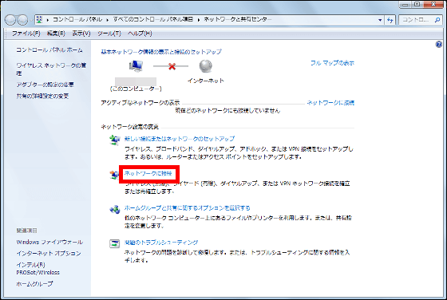447x300 pixels.
Task: Open インテル(R) PROSet/Wireless from related items
Action: pos(38,269)
